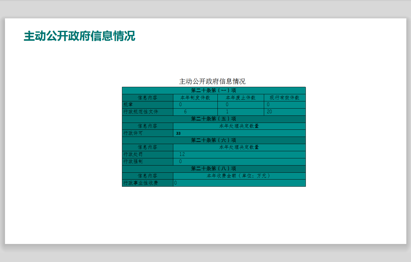The width and height of the screenshot is (411, 262).
Task: Select the header 第二十条第（六）项
Action: 214,140
